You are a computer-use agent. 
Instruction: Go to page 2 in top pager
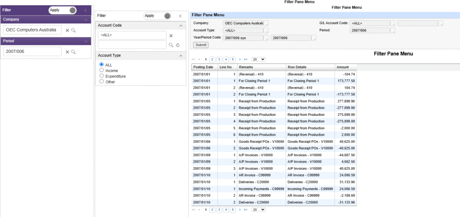coord(212,59)
